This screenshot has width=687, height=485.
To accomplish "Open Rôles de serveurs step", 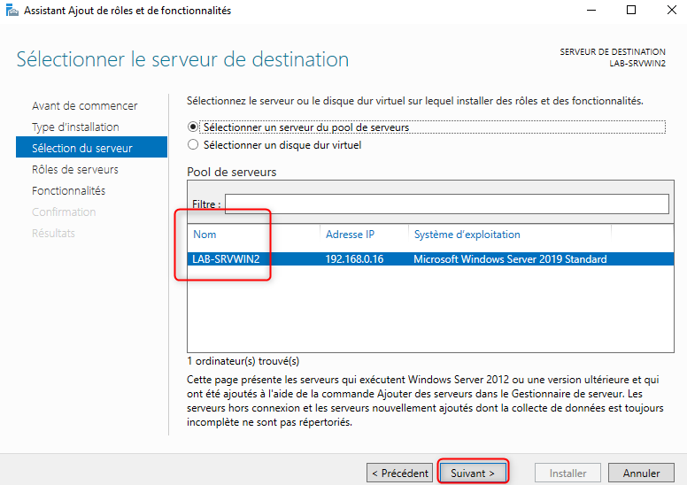I will pos(75,170).
